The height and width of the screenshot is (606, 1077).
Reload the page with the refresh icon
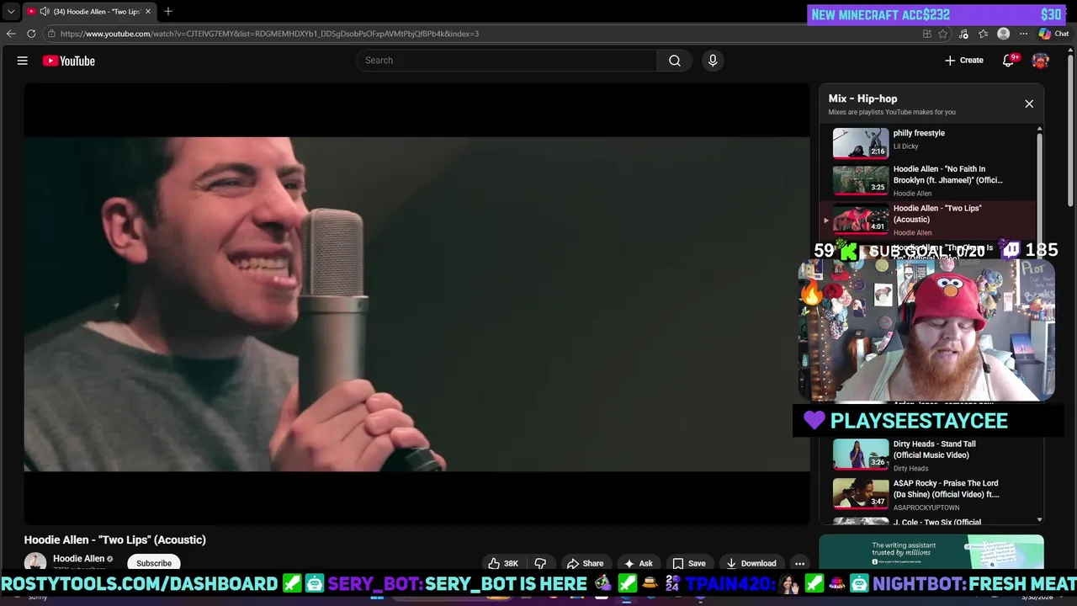click(x=31, y=34)
